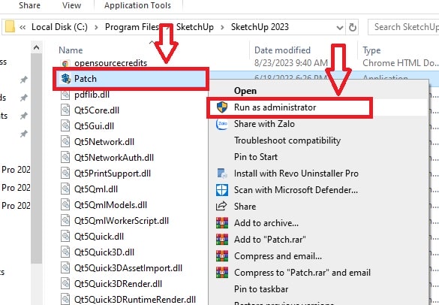
Task: Choose Troubleshoot compatibility from context menu
Action: (x=287, y=140)
